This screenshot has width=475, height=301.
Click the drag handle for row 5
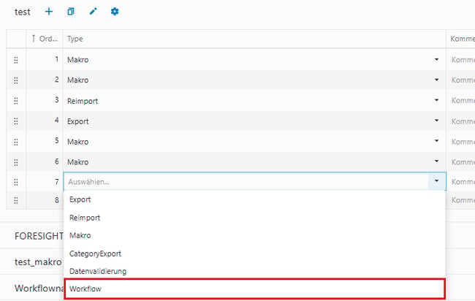pos(16,142)
